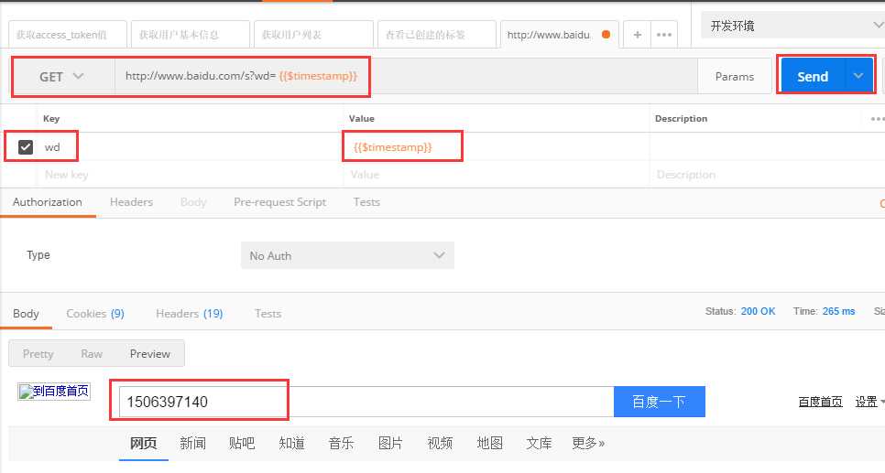This screenshot has height=473, width=885.
Task: Click the Params button
Action: pyautogui.click(x=735, y=76)
